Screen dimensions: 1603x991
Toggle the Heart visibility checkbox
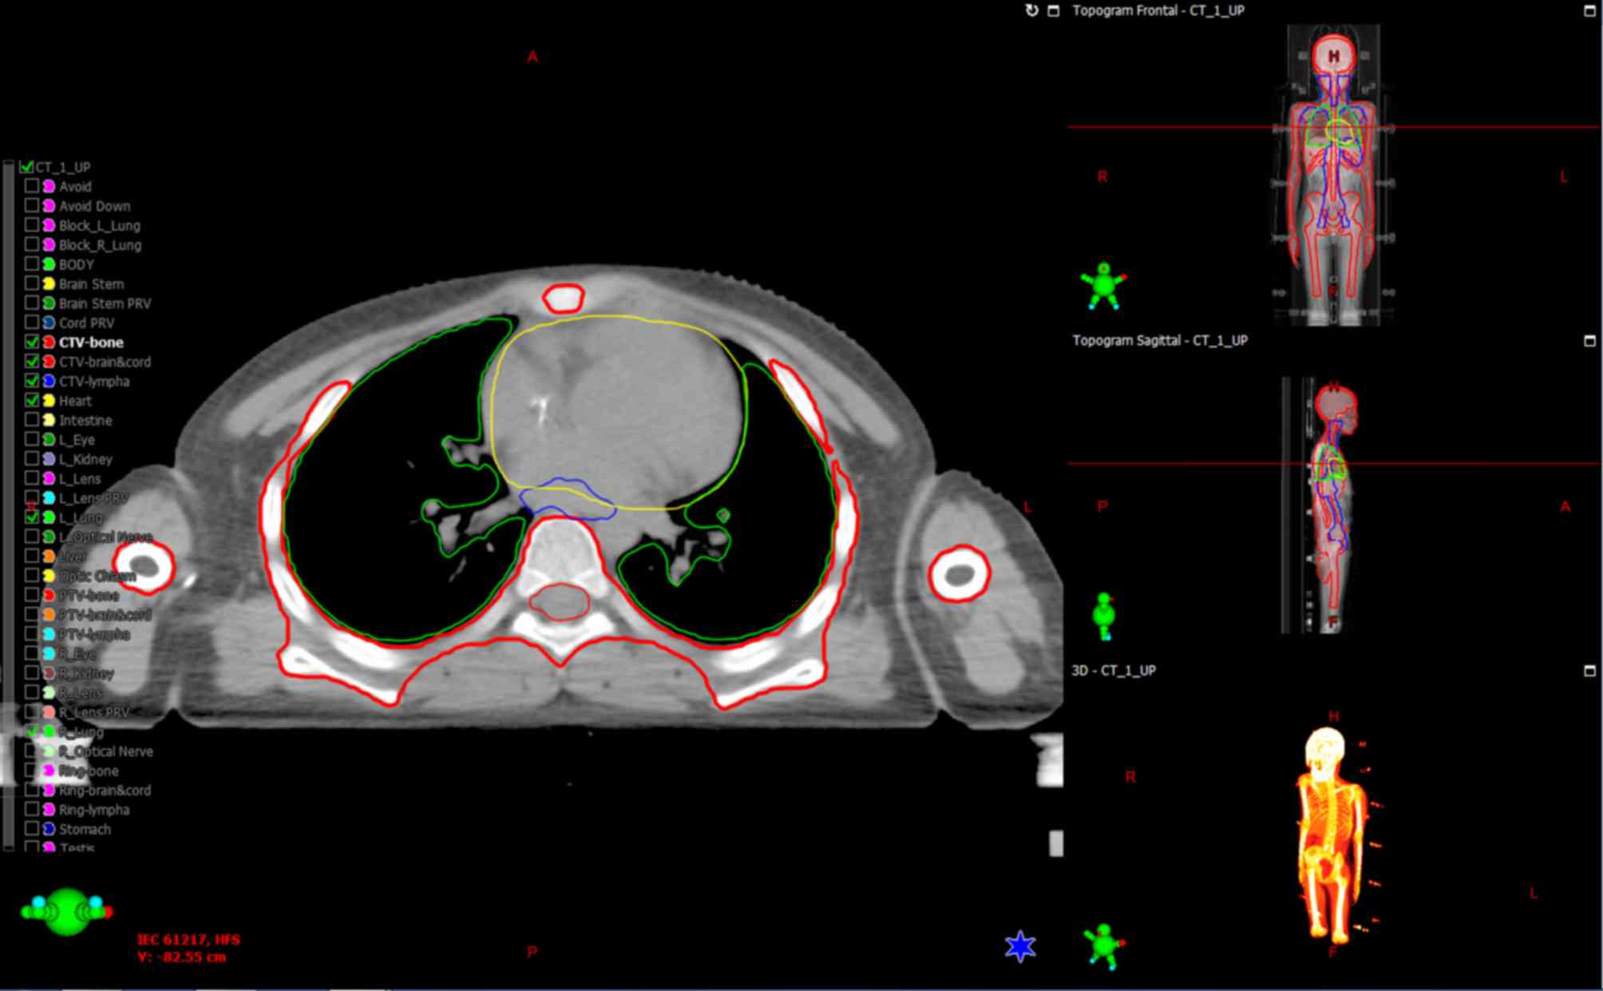click(32, 400)
